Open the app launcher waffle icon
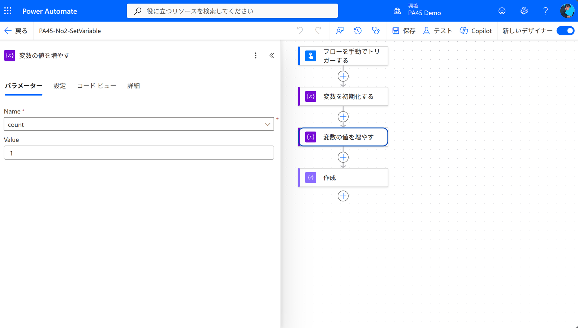578x328 pixels. (x=8, y=11)
